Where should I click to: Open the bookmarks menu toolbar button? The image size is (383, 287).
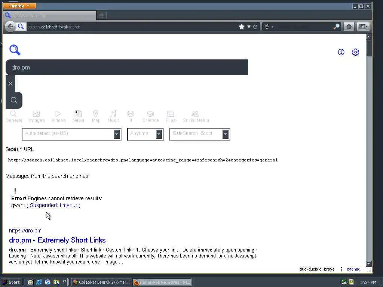tap(363, 27)
